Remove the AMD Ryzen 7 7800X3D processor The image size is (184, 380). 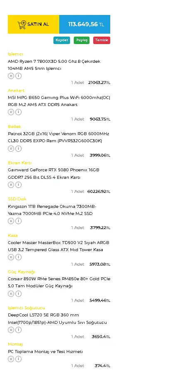point(11,76)
